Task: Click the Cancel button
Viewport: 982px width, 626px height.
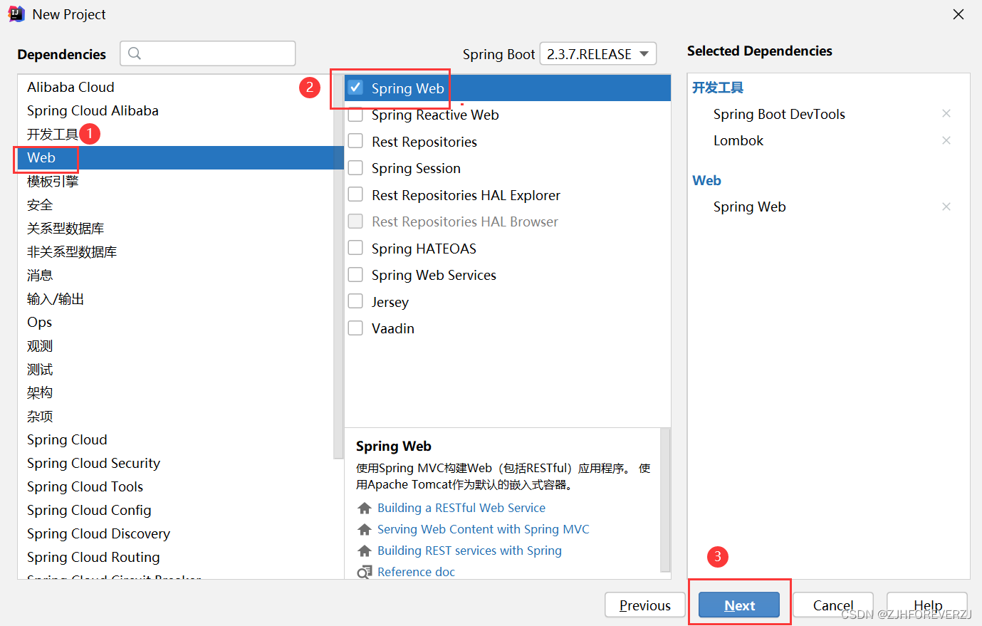Action: [x=833, y=605]
